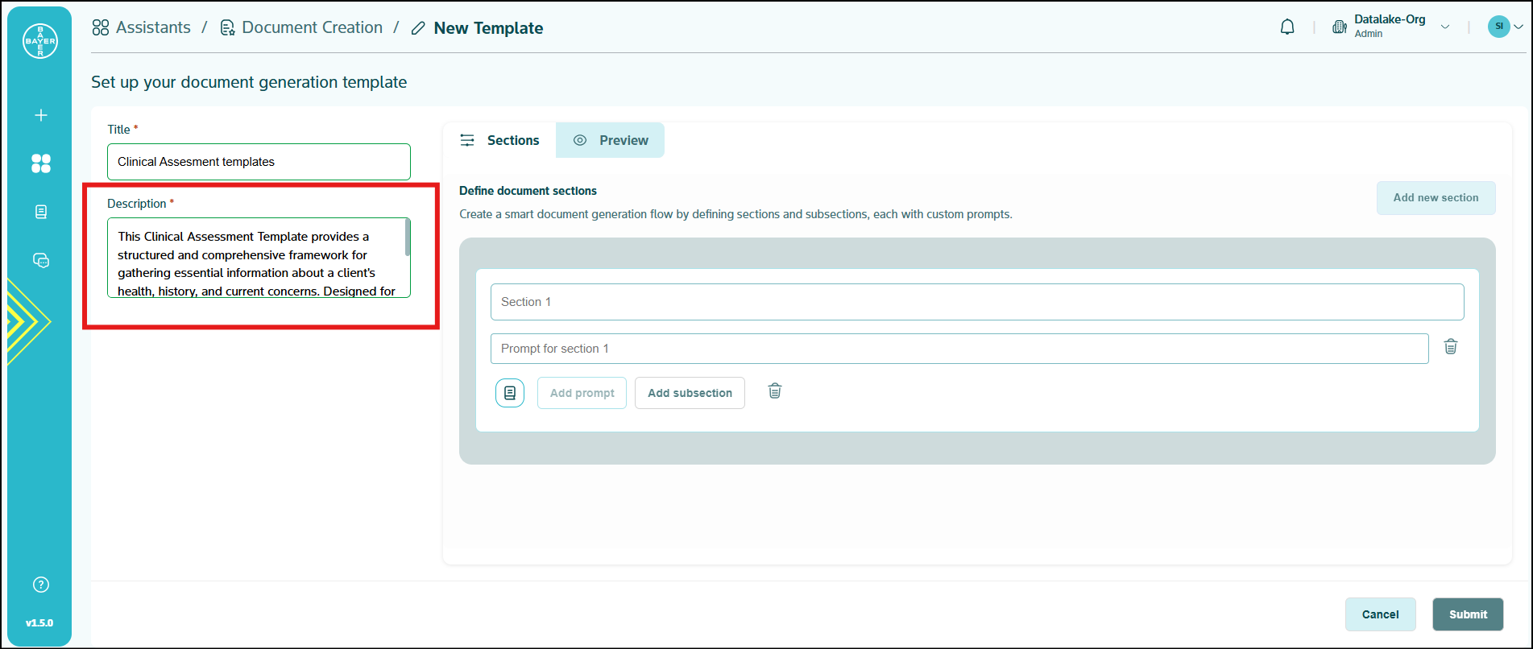1533x649 pixels.
Task: Open the document icon in left sidebar
Action: click(41, 212)
